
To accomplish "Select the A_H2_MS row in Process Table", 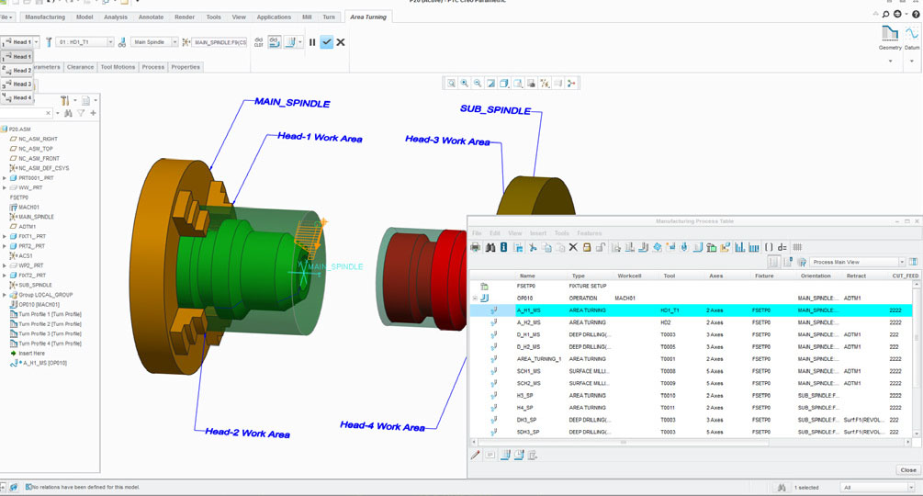I will pyautogui.click(x=692, y=322).
